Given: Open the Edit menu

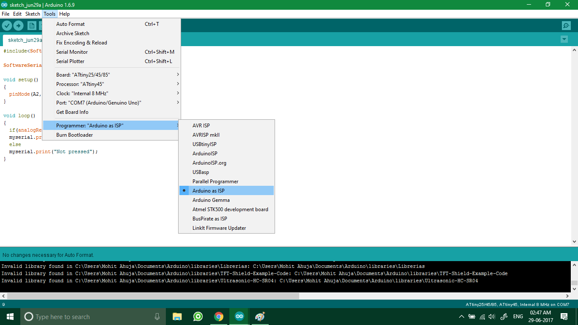Looking at the screenshot, I should click(x=17, y=14).
